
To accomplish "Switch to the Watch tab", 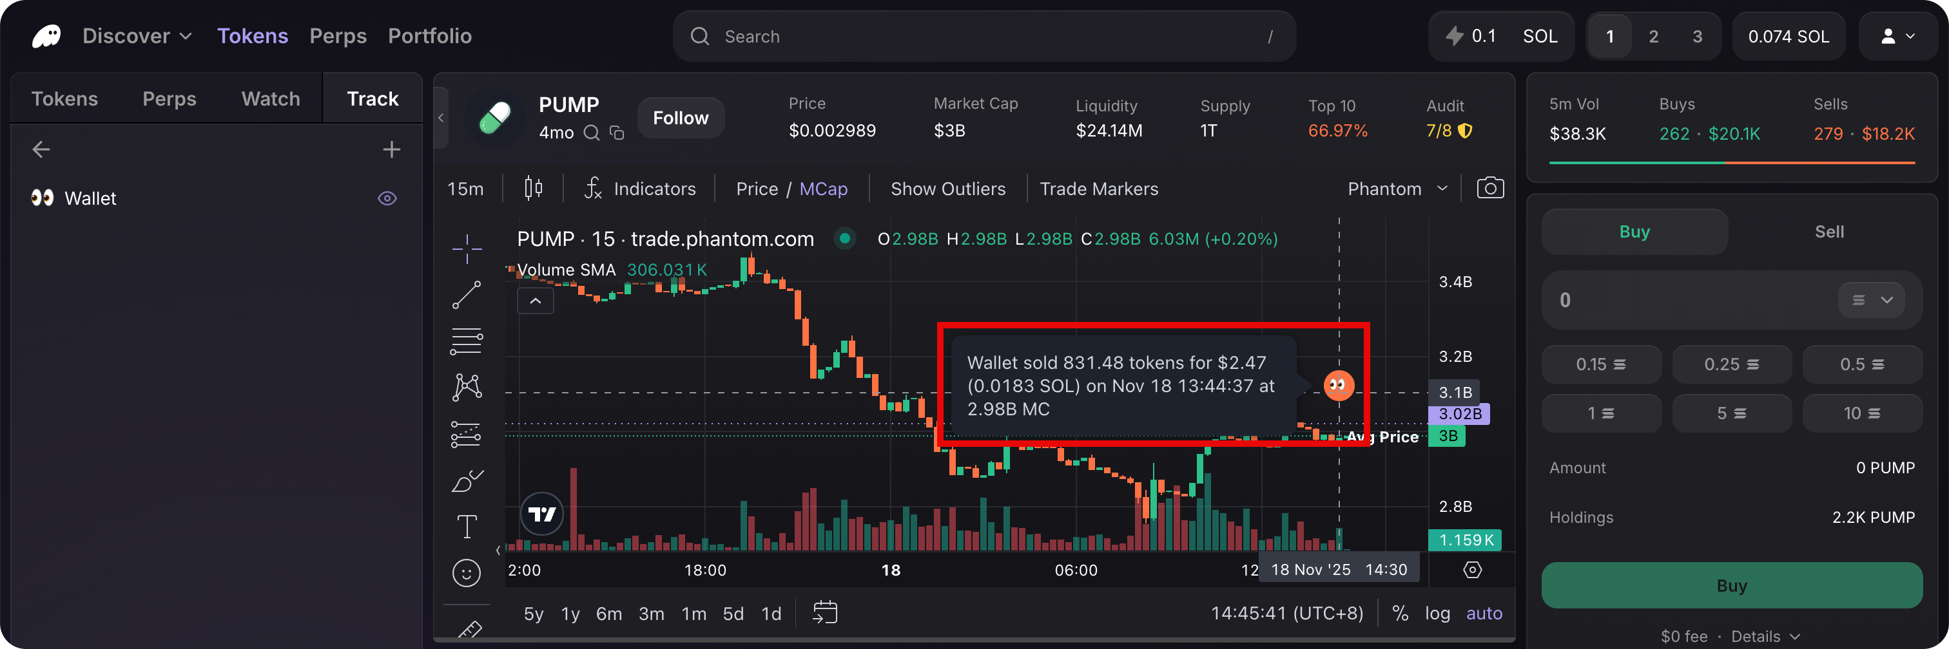I will 269,97.
